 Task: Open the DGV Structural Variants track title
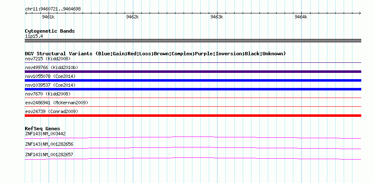click(x=155, y=54)
